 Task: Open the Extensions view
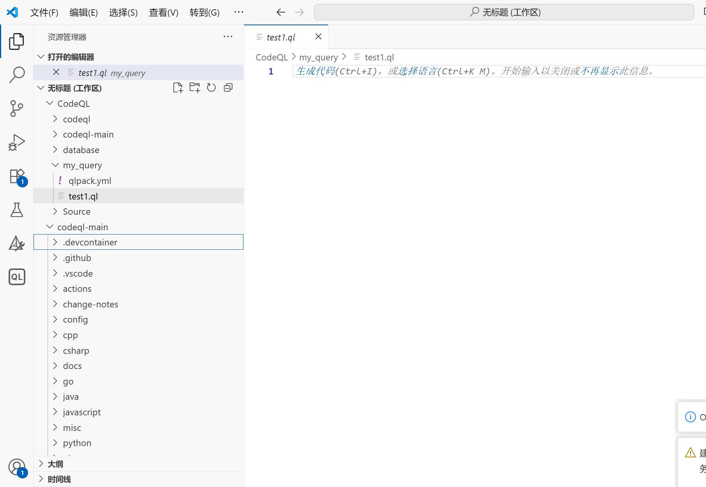point(17,176)
